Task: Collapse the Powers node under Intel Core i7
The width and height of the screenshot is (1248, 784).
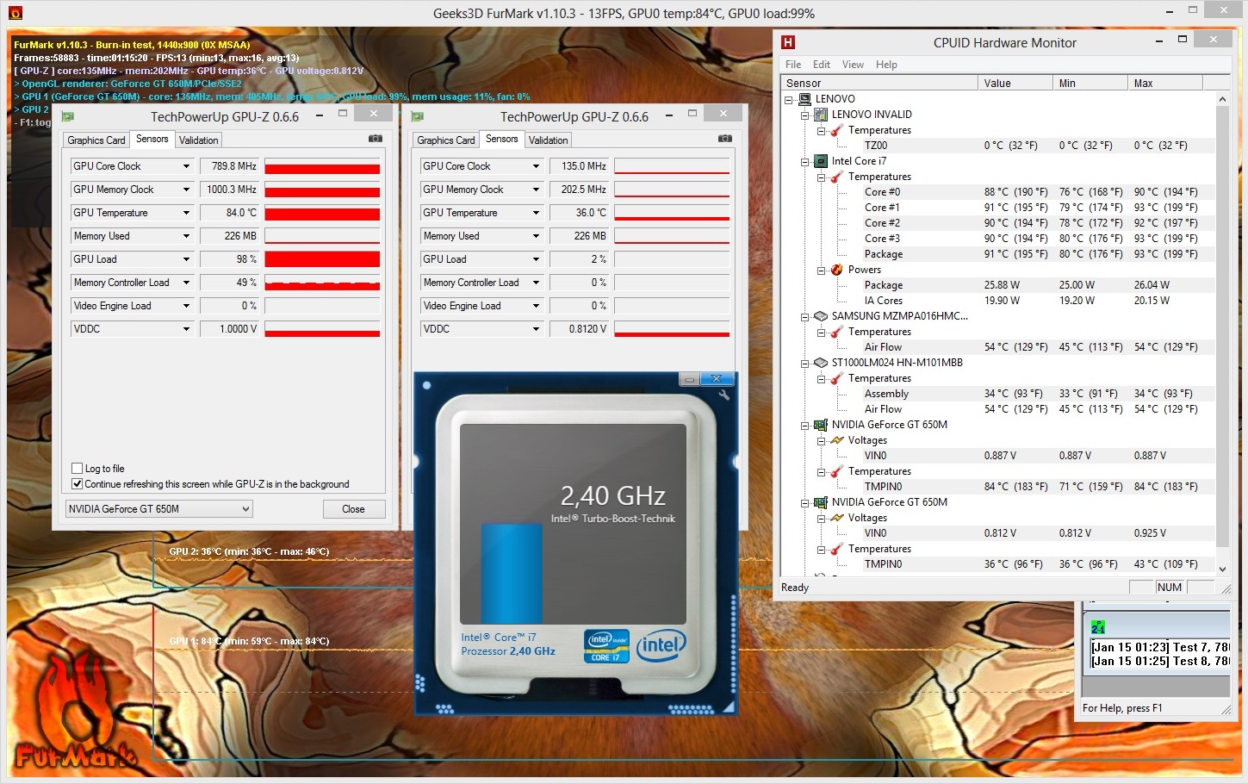Action: [x=821, y=271]
